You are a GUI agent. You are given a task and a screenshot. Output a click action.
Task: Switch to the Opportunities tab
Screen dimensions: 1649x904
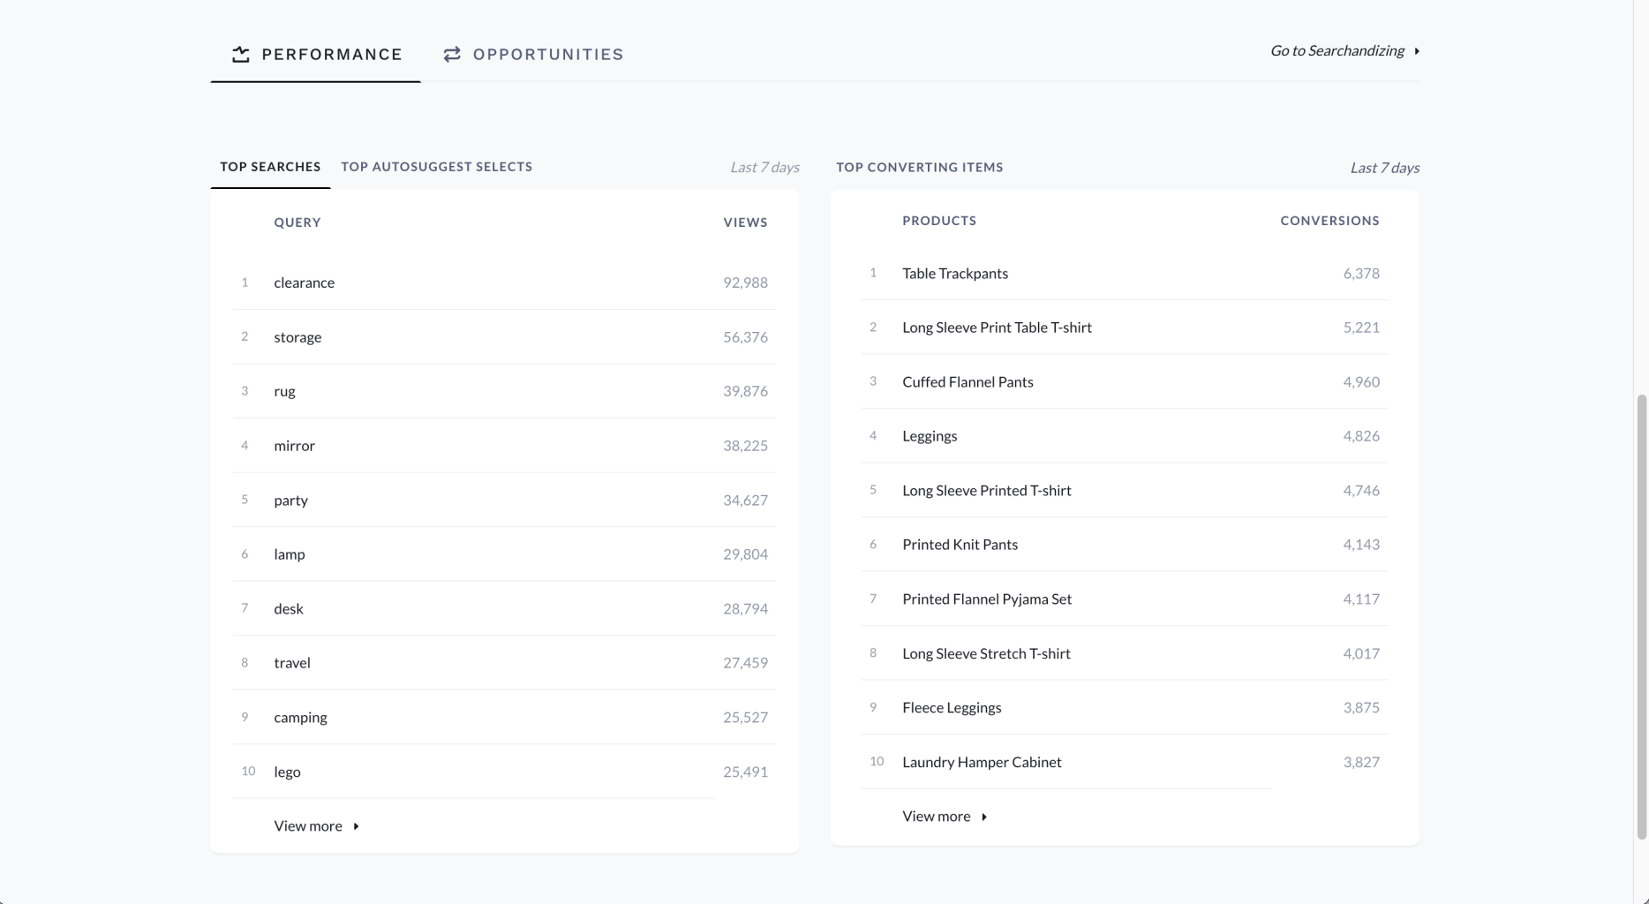point(533,55)
